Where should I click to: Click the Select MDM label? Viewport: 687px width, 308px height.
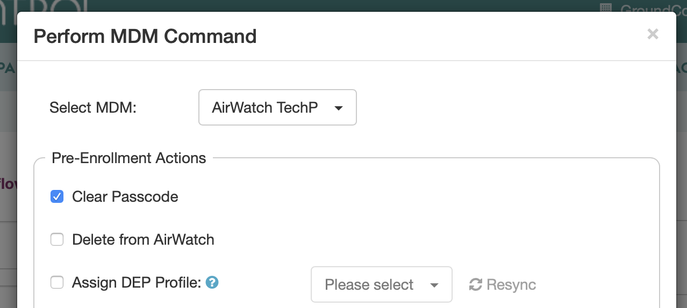point(94,107)
